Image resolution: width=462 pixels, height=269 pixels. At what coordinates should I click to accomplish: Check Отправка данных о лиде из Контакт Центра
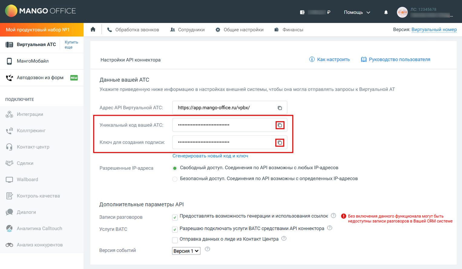point(175,240)
